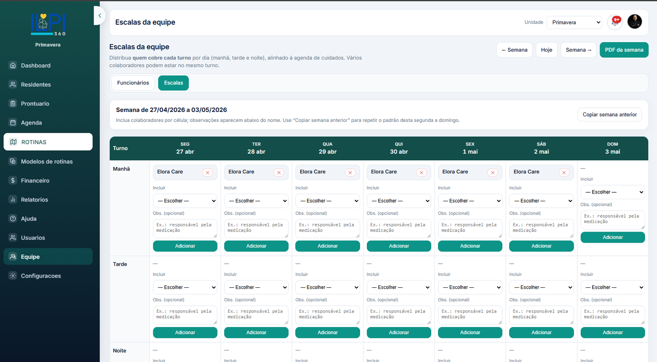Click the Modelos de rotinas icon
Screen dimensions: 657x362
click(13, 161)
